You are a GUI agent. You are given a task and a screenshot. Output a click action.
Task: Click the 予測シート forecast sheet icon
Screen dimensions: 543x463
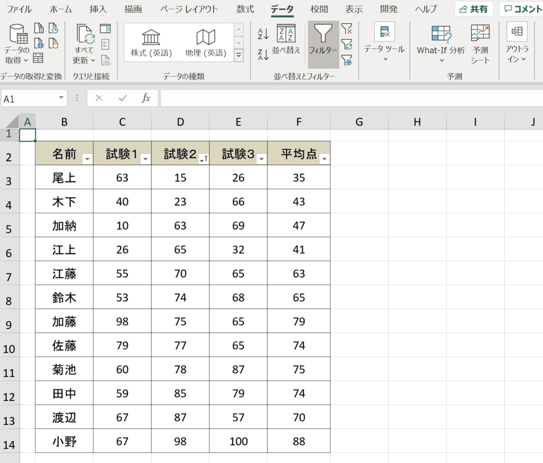click(480, 44)
